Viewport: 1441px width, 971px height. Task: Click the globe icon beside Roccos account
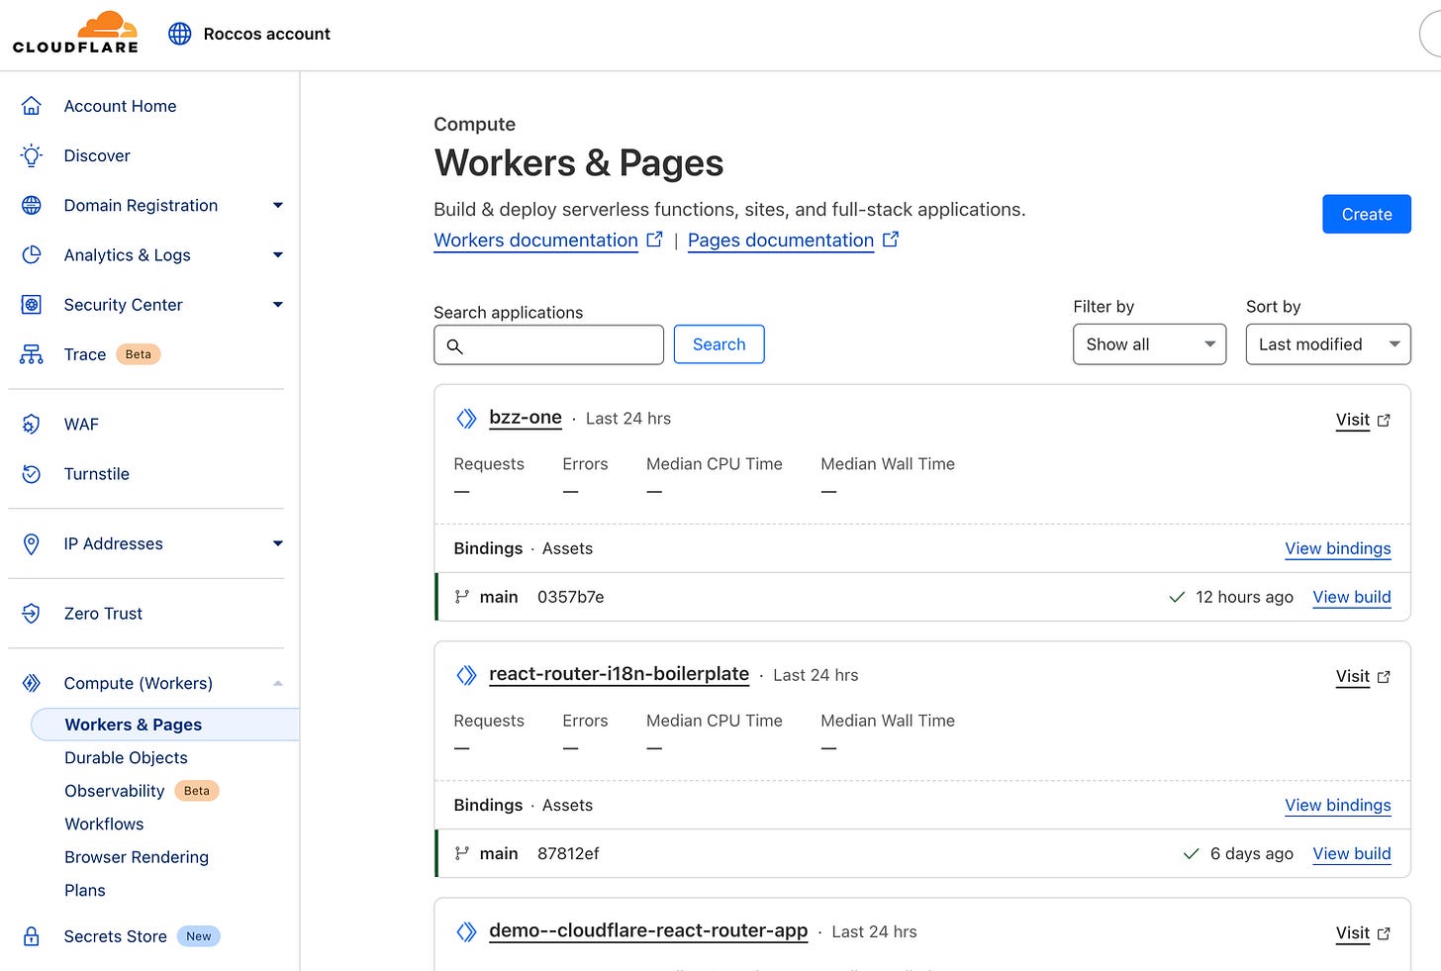[179, 34]
